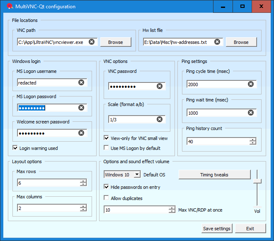This screenshot has height=241, width=274.
Task: Open Timing tweaks
Action: pyautogui.click(x=214, y=174)
